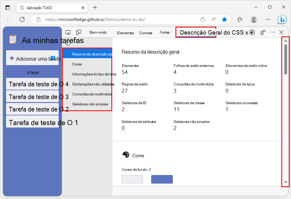Click the send feedback icon in DevTools
This screenshot has width=291, height=199.
[x=263, y=32]
